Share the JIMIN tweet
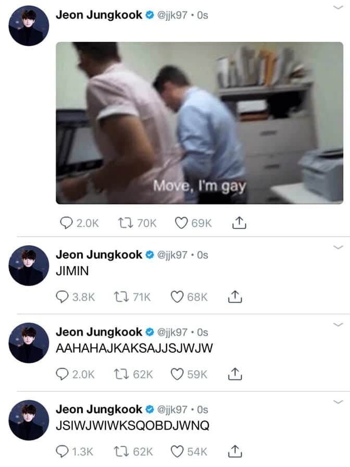 point(235,297)
